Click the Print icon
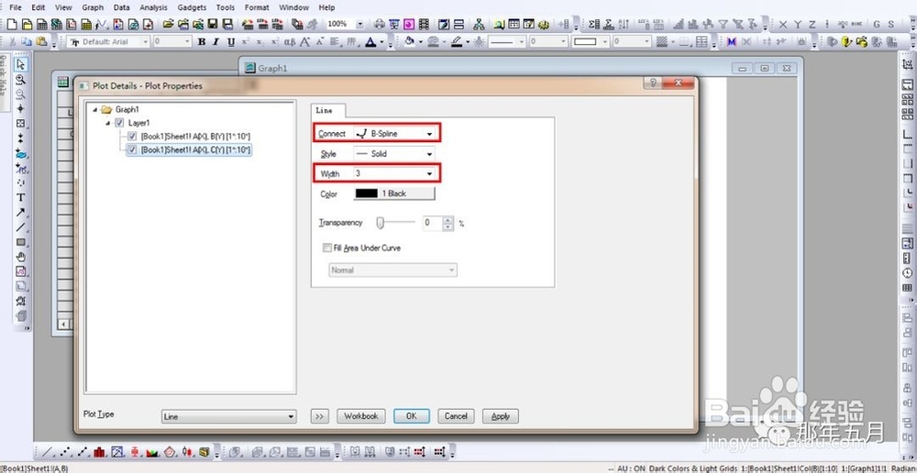 [x=380, y=24]
